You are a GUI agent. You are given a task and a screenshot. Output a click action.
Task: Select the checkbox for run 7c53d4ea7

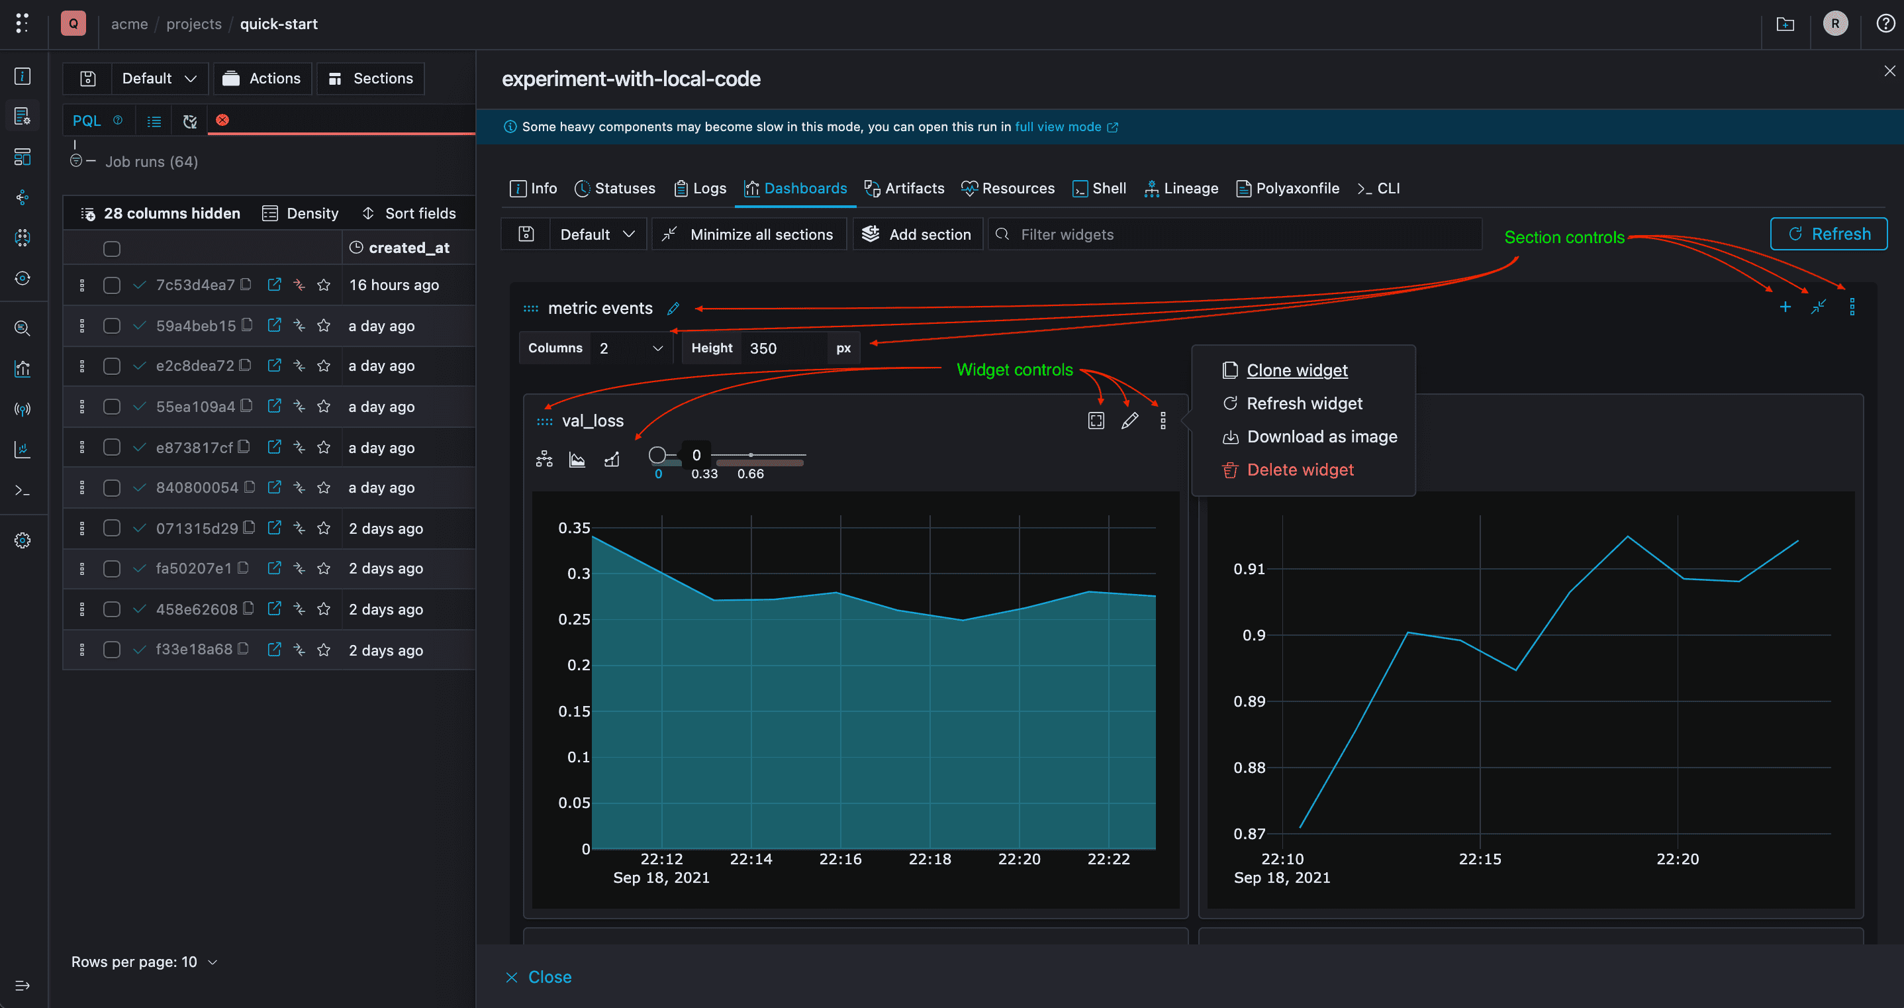112,285
